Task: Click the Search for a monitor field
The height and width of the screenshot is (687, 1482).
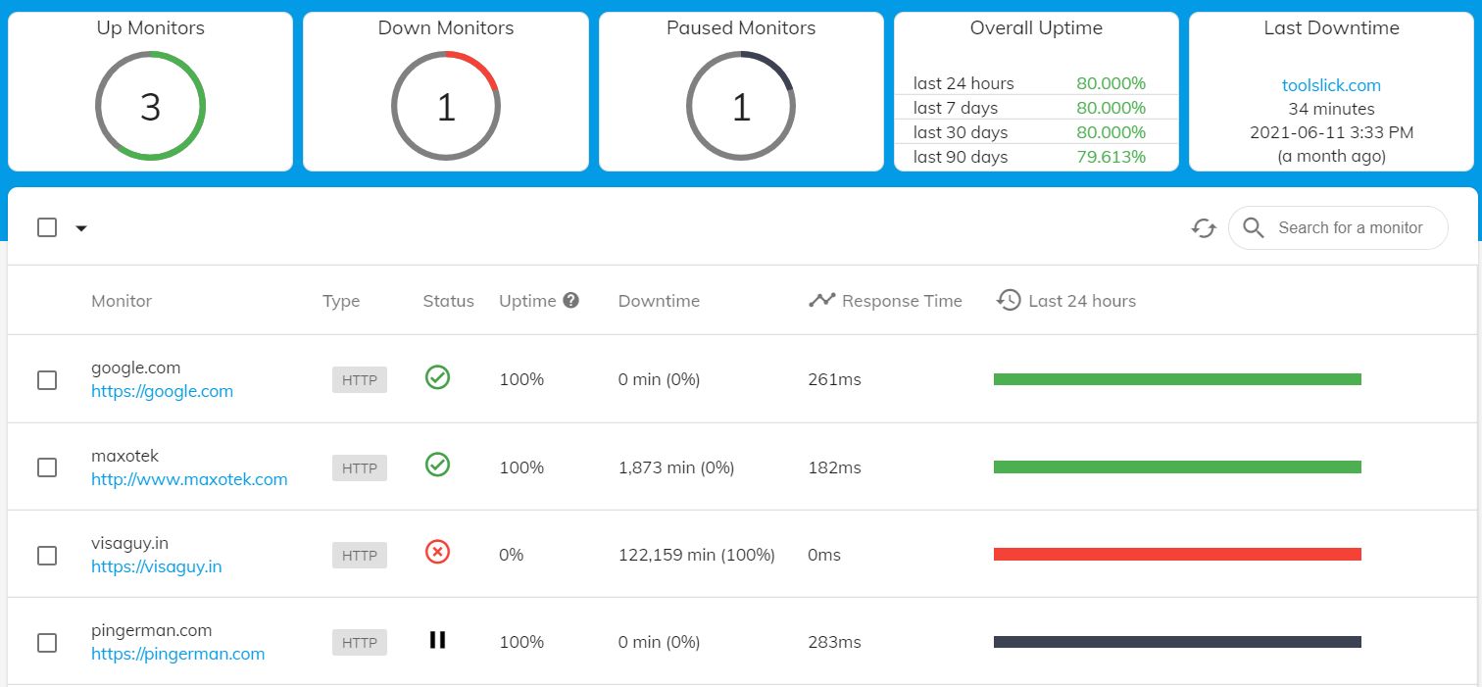Action: click(1350, 227)
